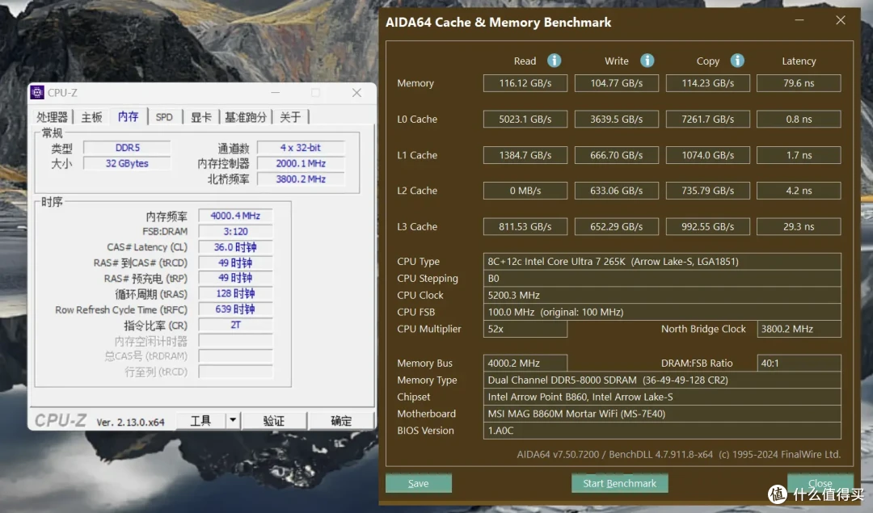Screen dimensions: 873x513
Task: Click the L0 Cache Read value 5023.1 GB/s
Action: pos(525,119)
